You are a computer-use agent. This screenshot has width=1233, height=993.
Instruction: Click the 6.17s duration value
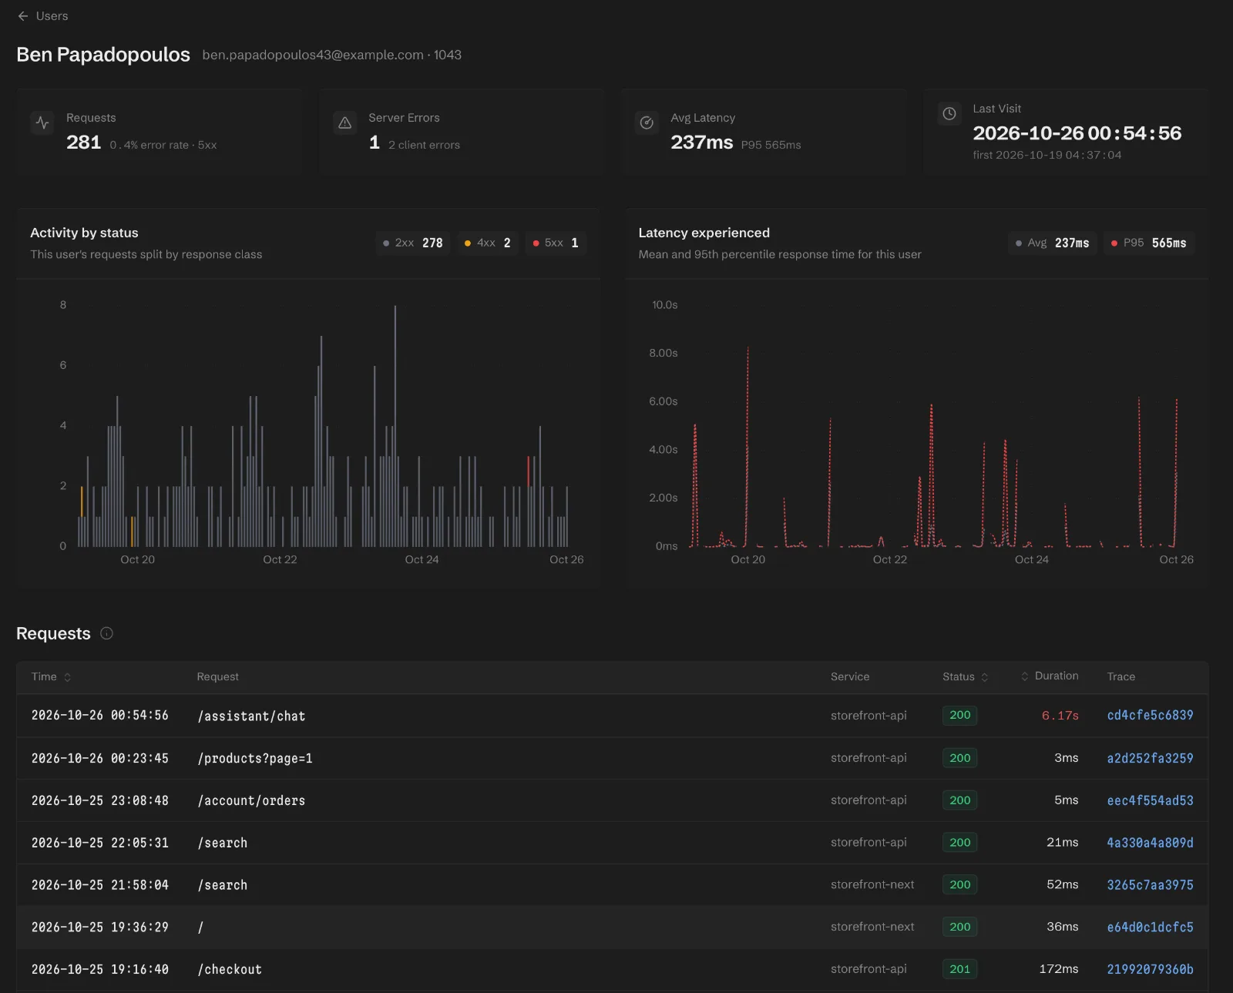click(x=1060, y=716)
